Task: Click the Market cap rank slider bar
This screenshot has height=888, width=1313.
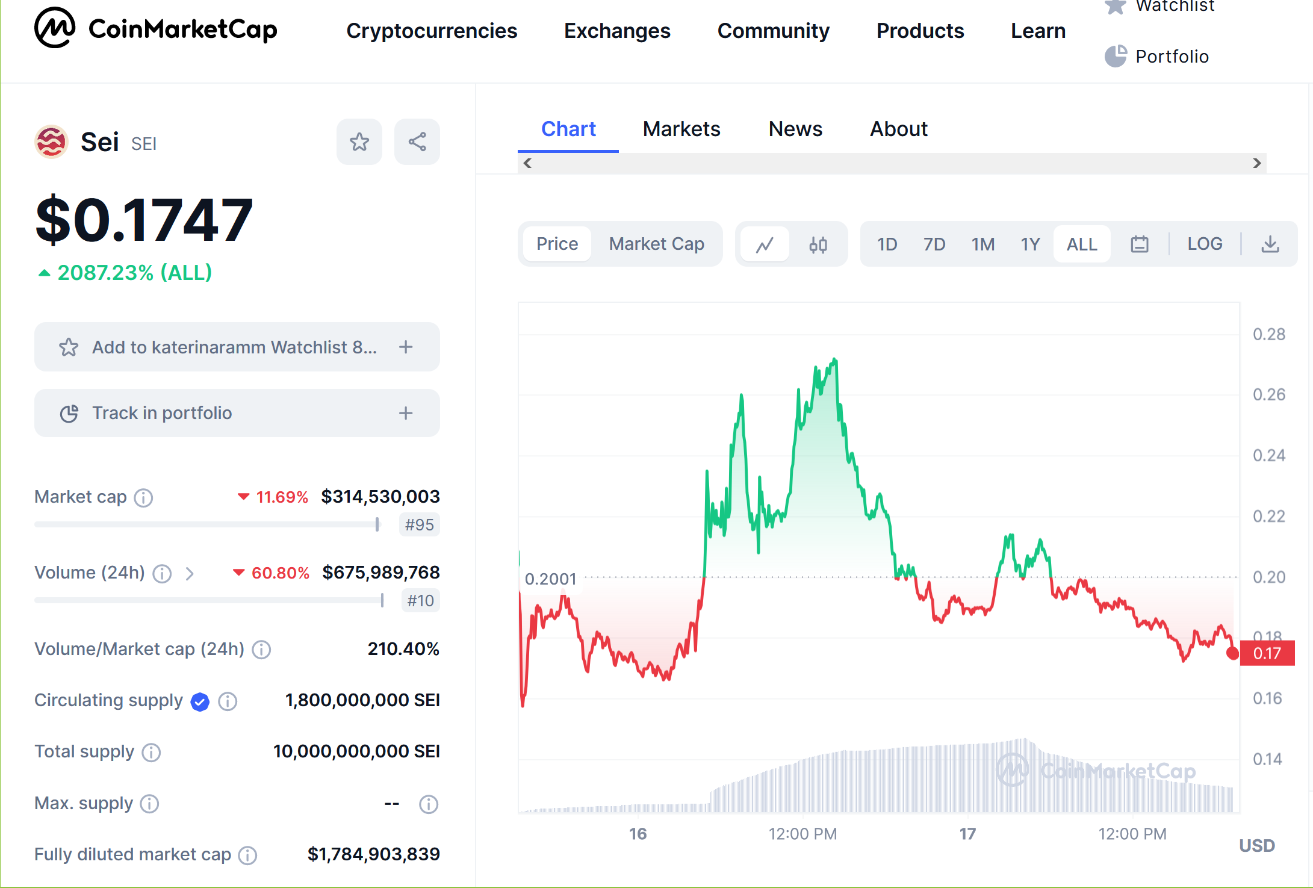Action: [x=207, y=524]
